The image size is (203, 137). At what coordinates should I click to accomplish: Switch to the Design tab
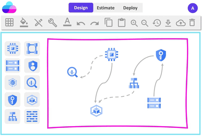coord(81,8)
